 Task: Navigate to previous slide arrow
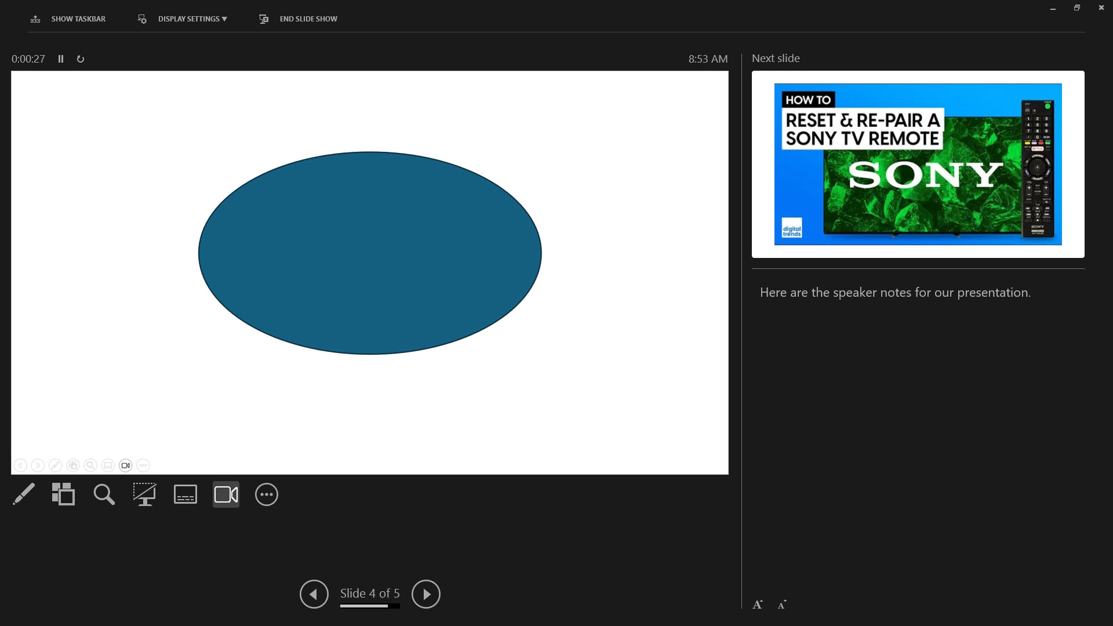[314, 594]
